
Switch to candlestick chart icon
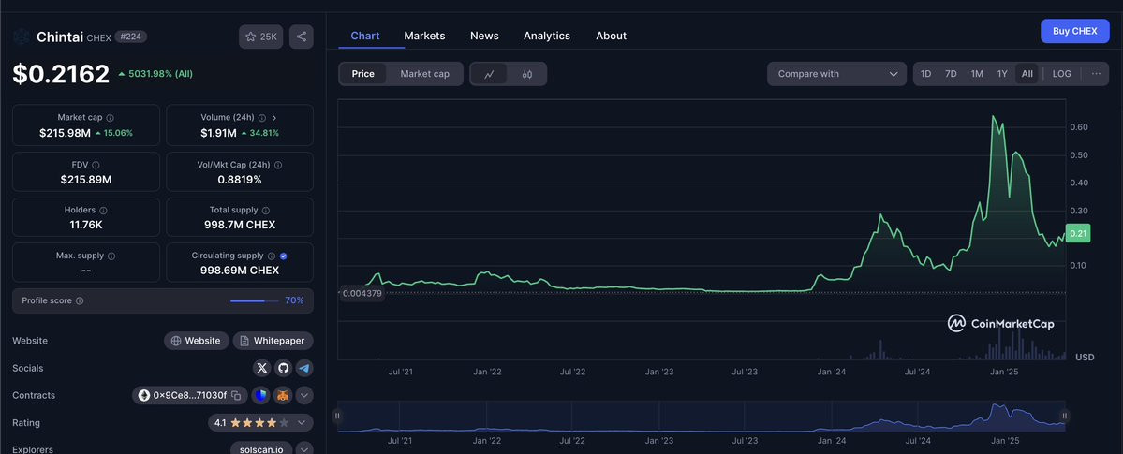[527, 74]
